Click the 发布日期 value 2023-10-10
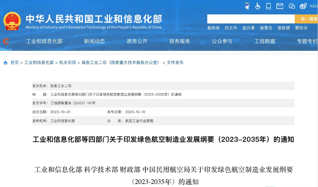Image resolution: width=318 pixels, height=187 pixels. (135, 112)
